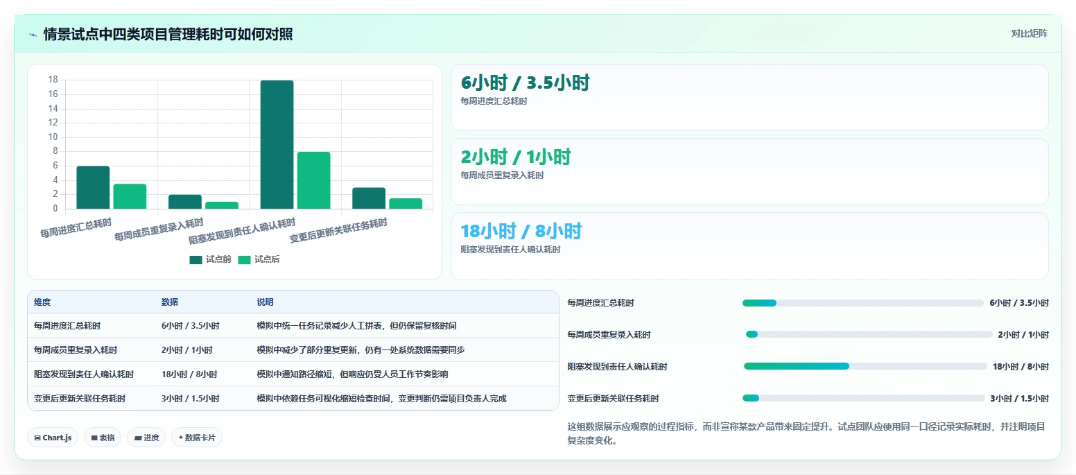Click the 3小时 / 1.5小时 value beside progress bar
Image resolution: width=1076 pixels, height=475 pixels.
coord(1019,399)
